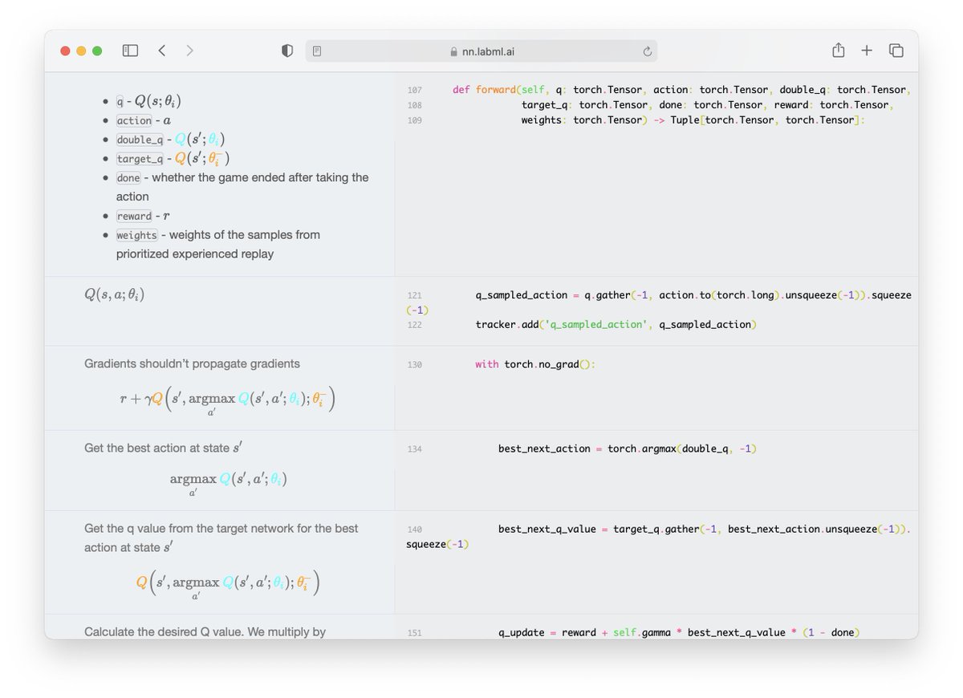
Task: Click the nn.labml.ai address field
Action: point(481,51)
